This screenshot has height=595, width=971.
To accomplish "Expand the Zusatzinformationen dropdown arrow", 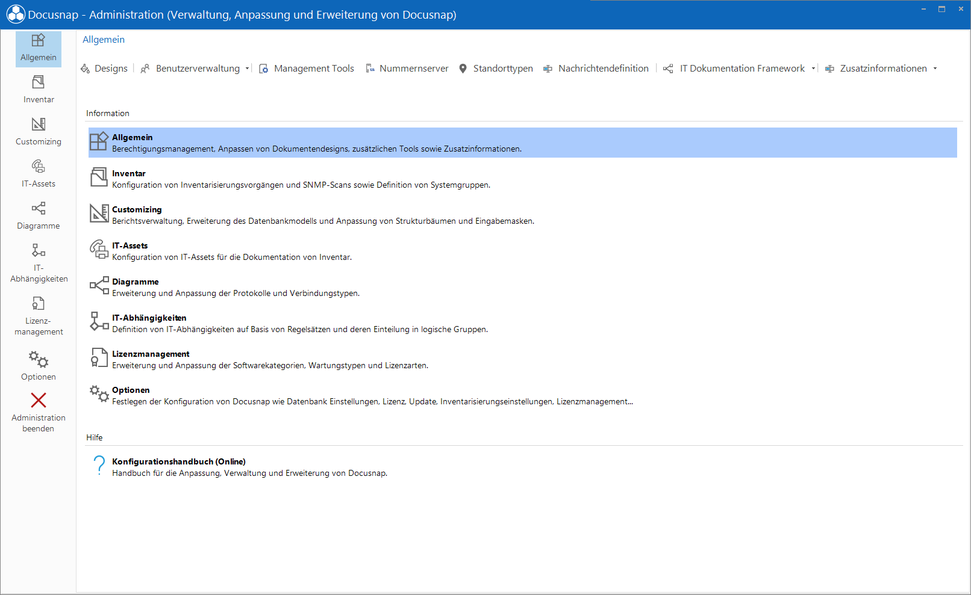I will point(935,69).
